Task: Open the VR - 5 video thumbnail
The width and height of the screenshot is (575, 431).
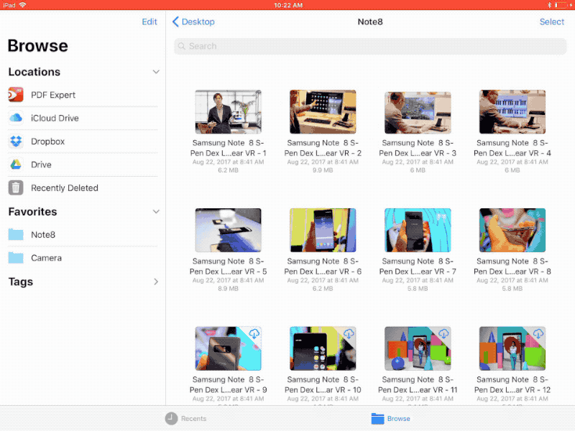Action: [228, 230]
